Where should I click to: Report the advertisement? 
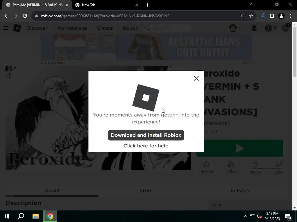[x=247, y=63]
